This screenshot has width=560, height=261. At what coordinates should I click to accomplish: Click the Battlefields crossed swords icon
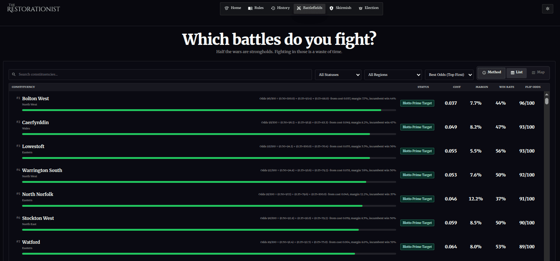299,8
